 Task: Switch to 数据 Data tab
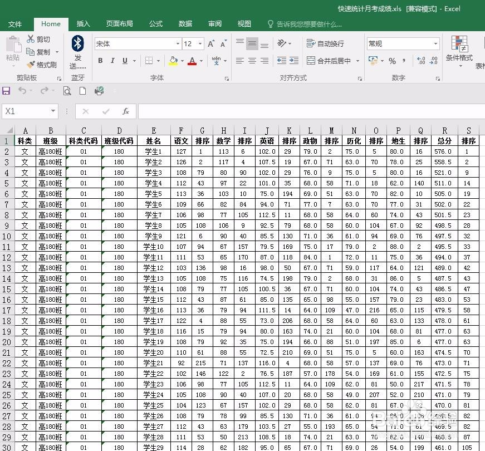click(185, 24)
